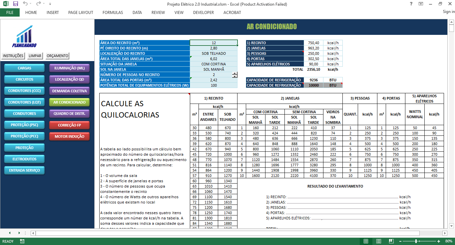The image size is (455, 245).
Task: Select the ÁREA DO RECINTO value cell 12
Action: pyautogui.click(x=214, y=43)
